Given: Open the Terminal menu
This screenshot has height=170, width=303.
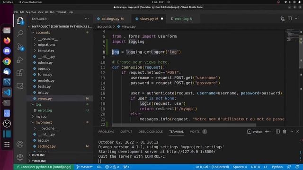Looking at the screenshot, I should tap(61, 12).
